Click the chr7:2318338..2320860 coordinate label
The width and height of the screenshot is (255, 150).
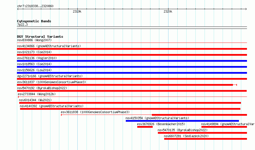tap(35, 6)
